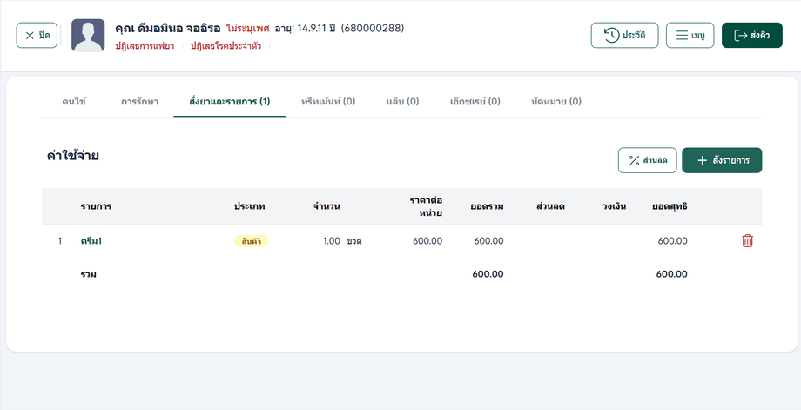Click the ยอดสุทธิ column header

pos(670,206)
